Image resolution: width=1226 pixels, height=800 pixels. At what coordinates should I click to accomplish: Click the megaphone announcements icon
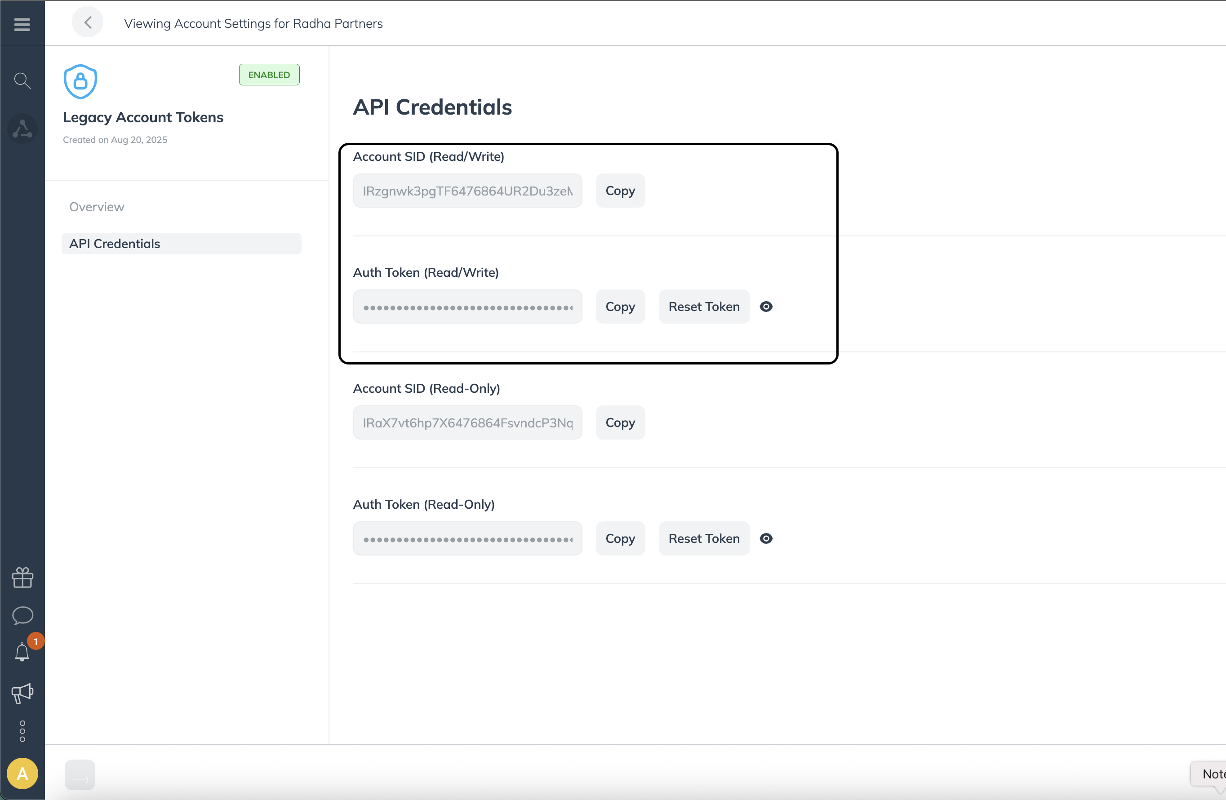point(22,693)
